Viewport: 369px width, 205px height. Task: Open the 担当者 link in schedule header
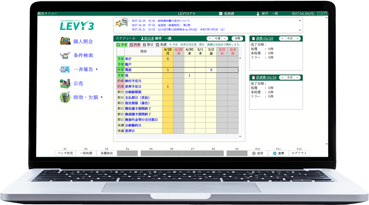point(149,39)
